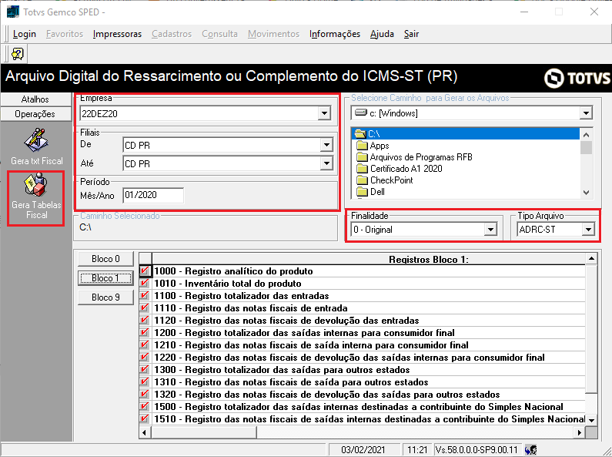Toggle checkbox for 1100 Registro totalizador das entradas

[145, 295]
